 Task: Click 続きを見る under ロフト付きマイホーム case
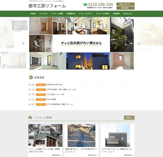pyautogui.click(x=129, y=155)
